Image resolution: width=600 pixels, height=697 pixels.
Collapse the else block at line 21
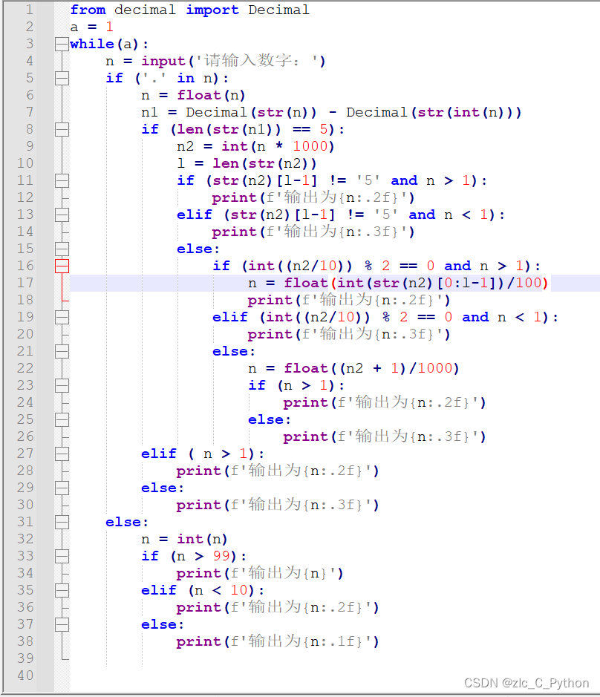[x=62, y=351]
